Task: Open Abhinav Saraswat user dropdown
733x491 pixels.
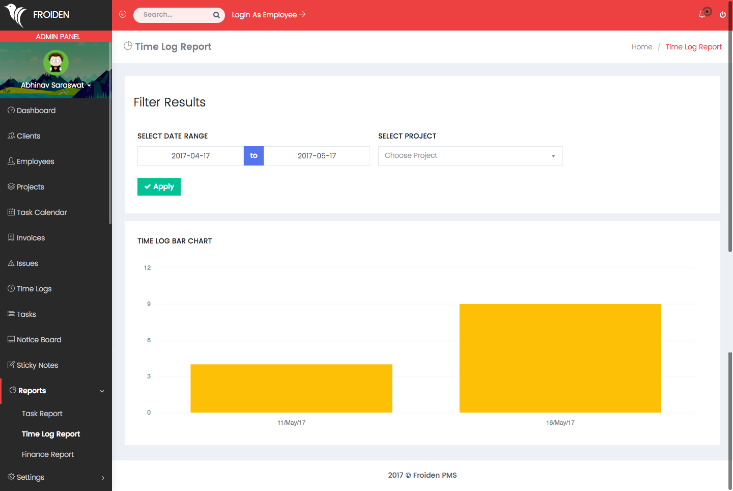Action: (x=56, y=85)
